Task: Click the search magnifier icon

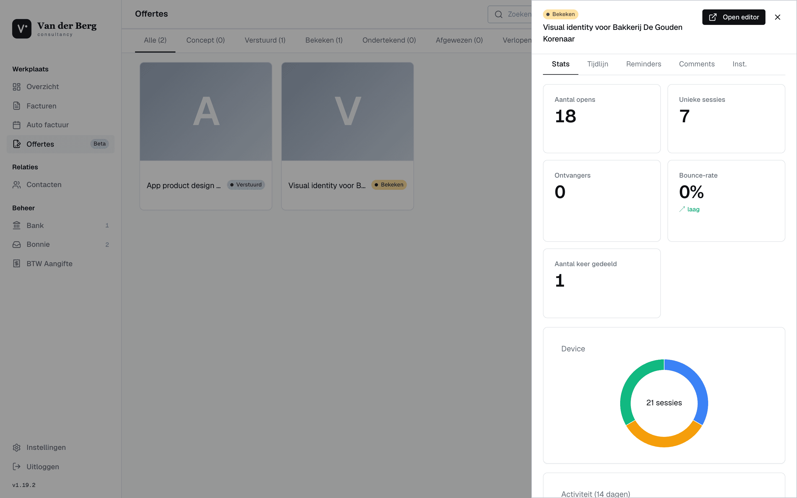Action: 499,14
